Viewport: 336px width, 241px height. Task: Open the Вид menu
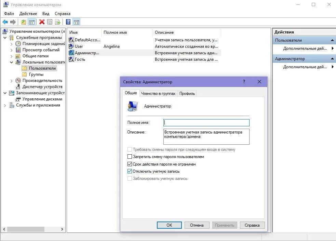(x=46, y=14)
